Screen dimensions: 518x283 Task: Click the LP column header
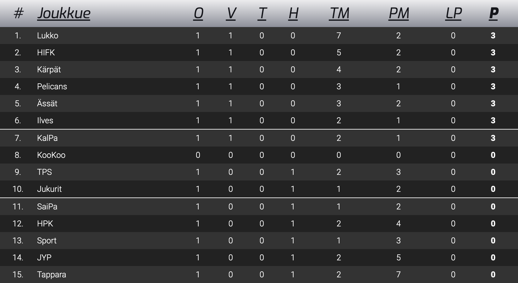[x=453, y=13]
